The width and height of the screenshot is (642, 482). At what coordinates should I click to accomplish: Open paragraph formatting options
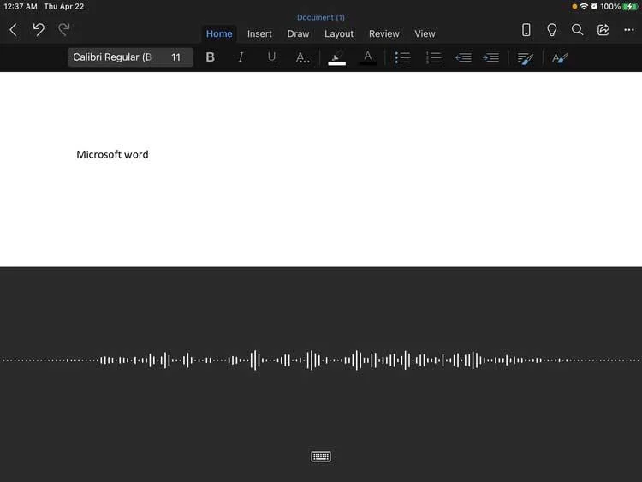click(526, 57)
